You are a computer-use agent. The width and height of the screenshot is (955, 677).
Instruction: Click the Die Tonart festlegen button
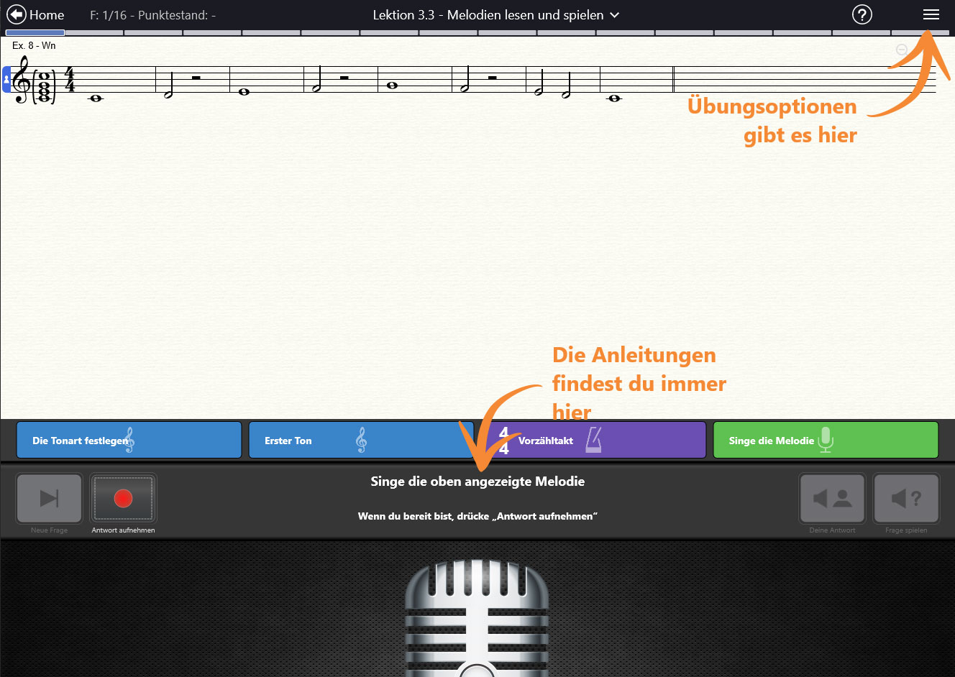coord(129,441)
